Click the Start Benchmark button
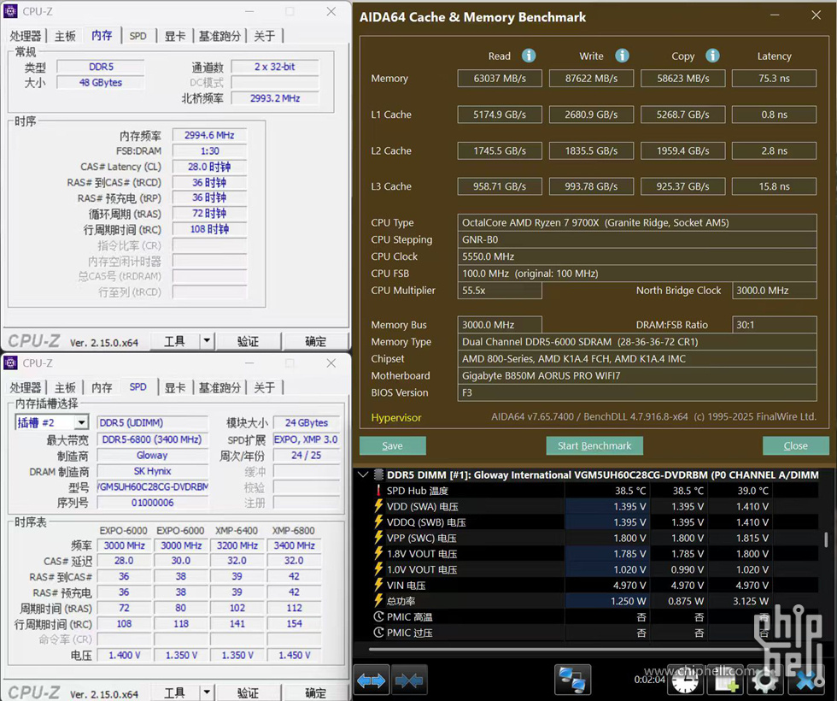The image size is (837, 701). 594,445
